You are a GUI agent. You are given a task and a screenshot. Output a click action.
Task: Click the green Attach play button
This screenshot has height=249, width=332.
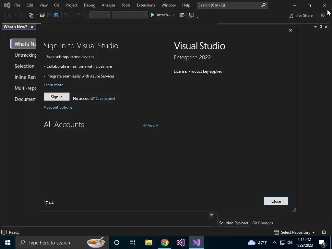(152, 15)
